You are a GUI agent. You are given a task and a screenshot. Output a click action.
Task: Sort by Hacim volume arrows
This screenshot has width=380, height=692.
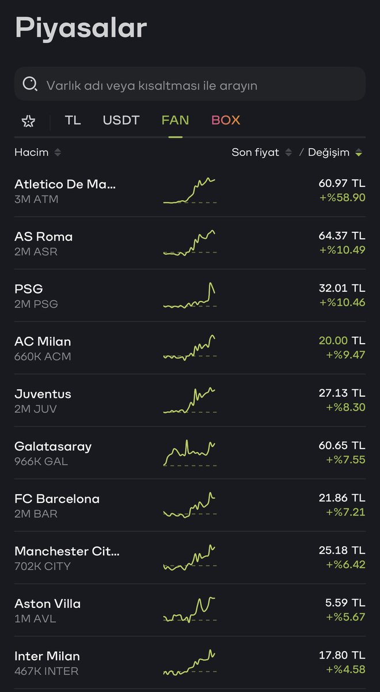pos(57,152)
